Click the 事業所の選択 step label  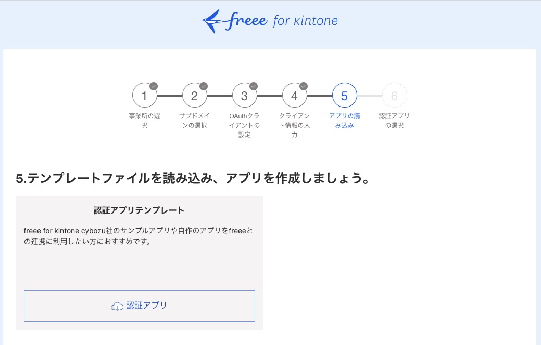coord(145,121)
